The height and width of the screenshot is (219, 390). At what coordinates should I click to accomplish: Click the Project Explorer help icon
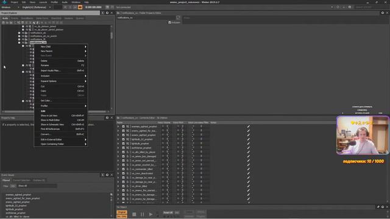pyautogui.click(x=107, y=13)
